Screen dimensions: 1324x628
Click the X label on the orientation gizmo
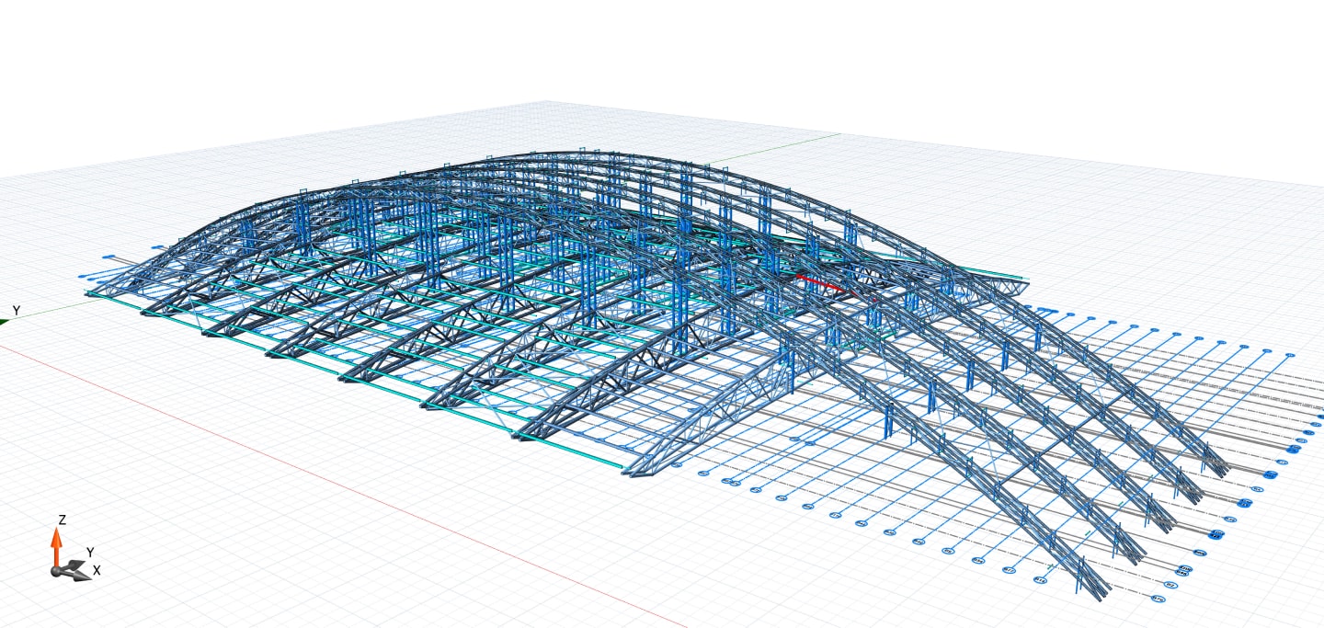coord(97,571)
